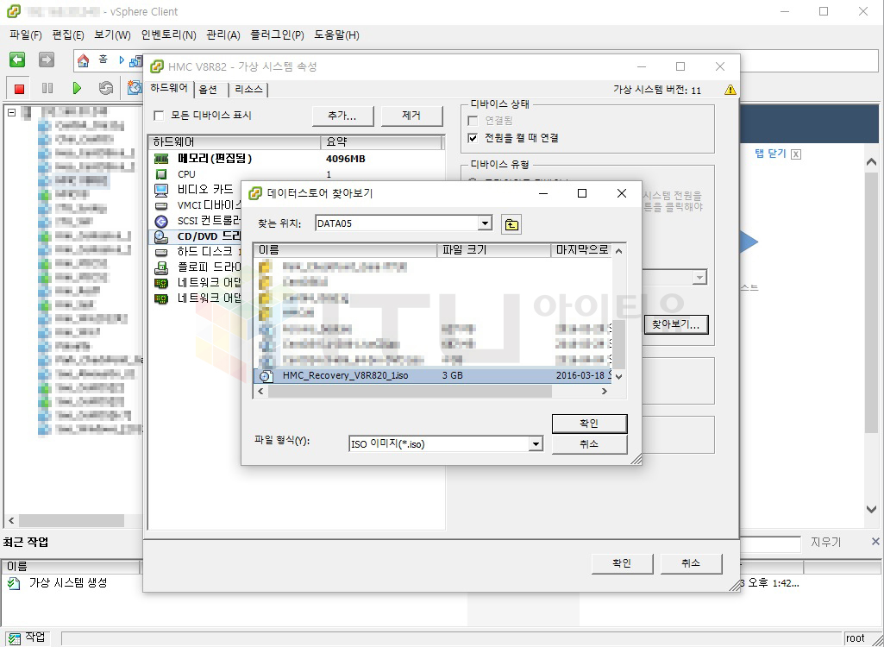Open the 파일 형식 ISO image dropdown

click(536, 444)
